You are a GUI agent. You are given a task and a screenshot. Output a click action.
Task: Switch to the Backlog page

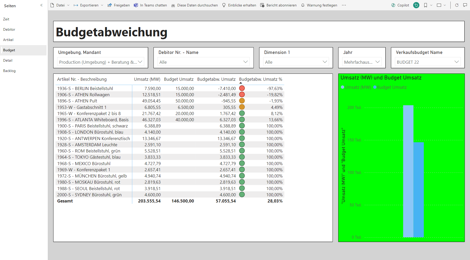coord(9,71)
